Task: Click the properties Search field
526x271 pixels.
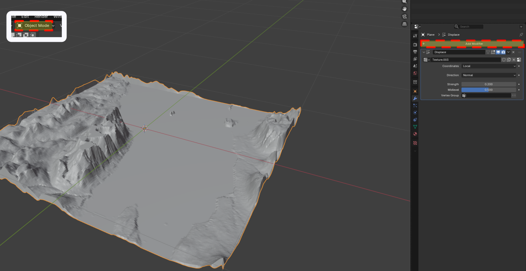Action: pyautogui.click(x=469, y=27)
